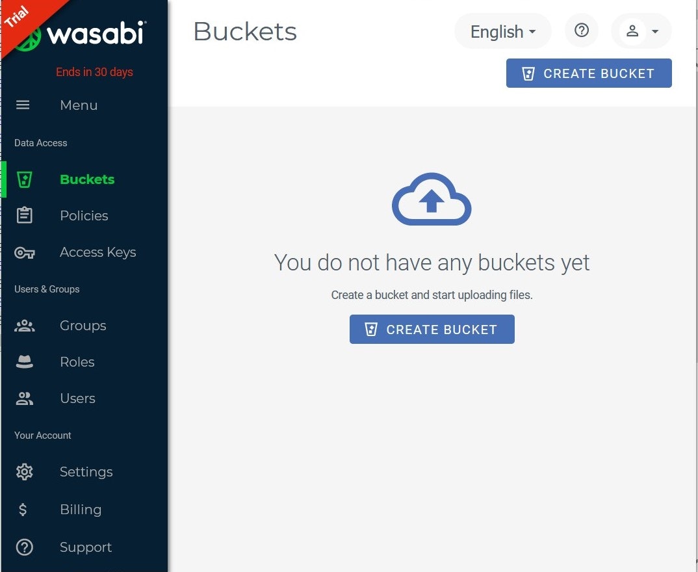Screen dimensions: 698x572
Task: Click the Users icon in sidebar
Action: (x=25, y=398)
